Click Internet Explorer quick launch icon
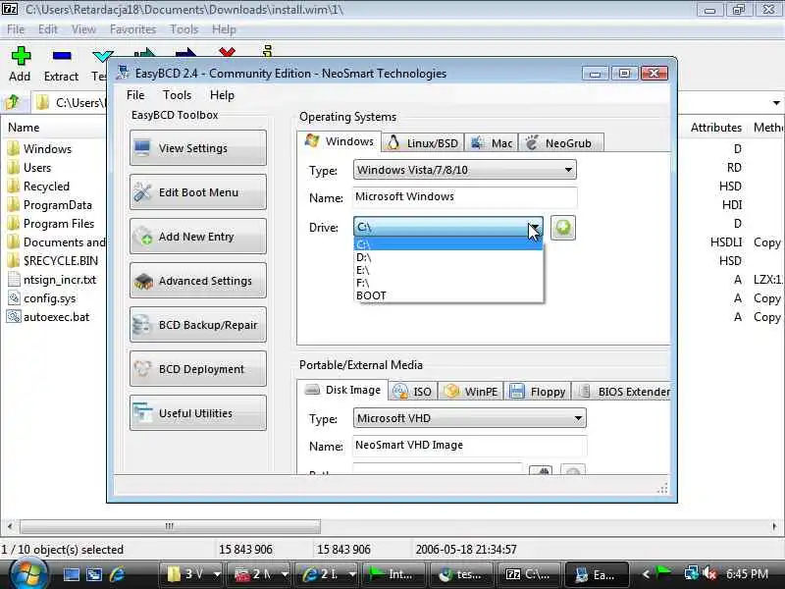 (x=118, y=574)
